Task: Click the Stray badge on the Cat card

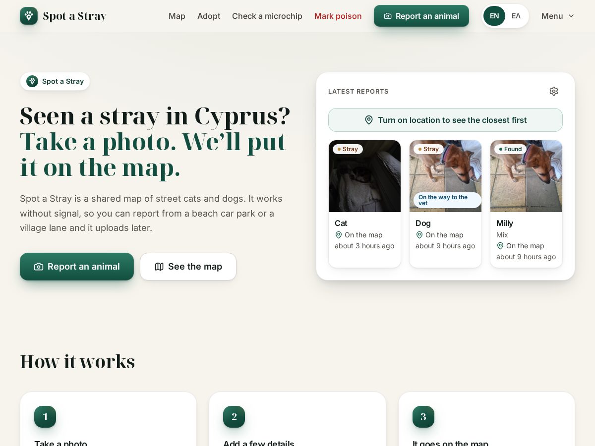Action: (x=348, y=149)
